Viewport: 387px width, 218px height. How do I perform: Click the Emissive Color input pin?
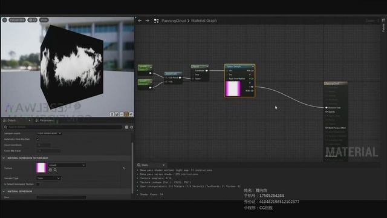coord(327,108)
